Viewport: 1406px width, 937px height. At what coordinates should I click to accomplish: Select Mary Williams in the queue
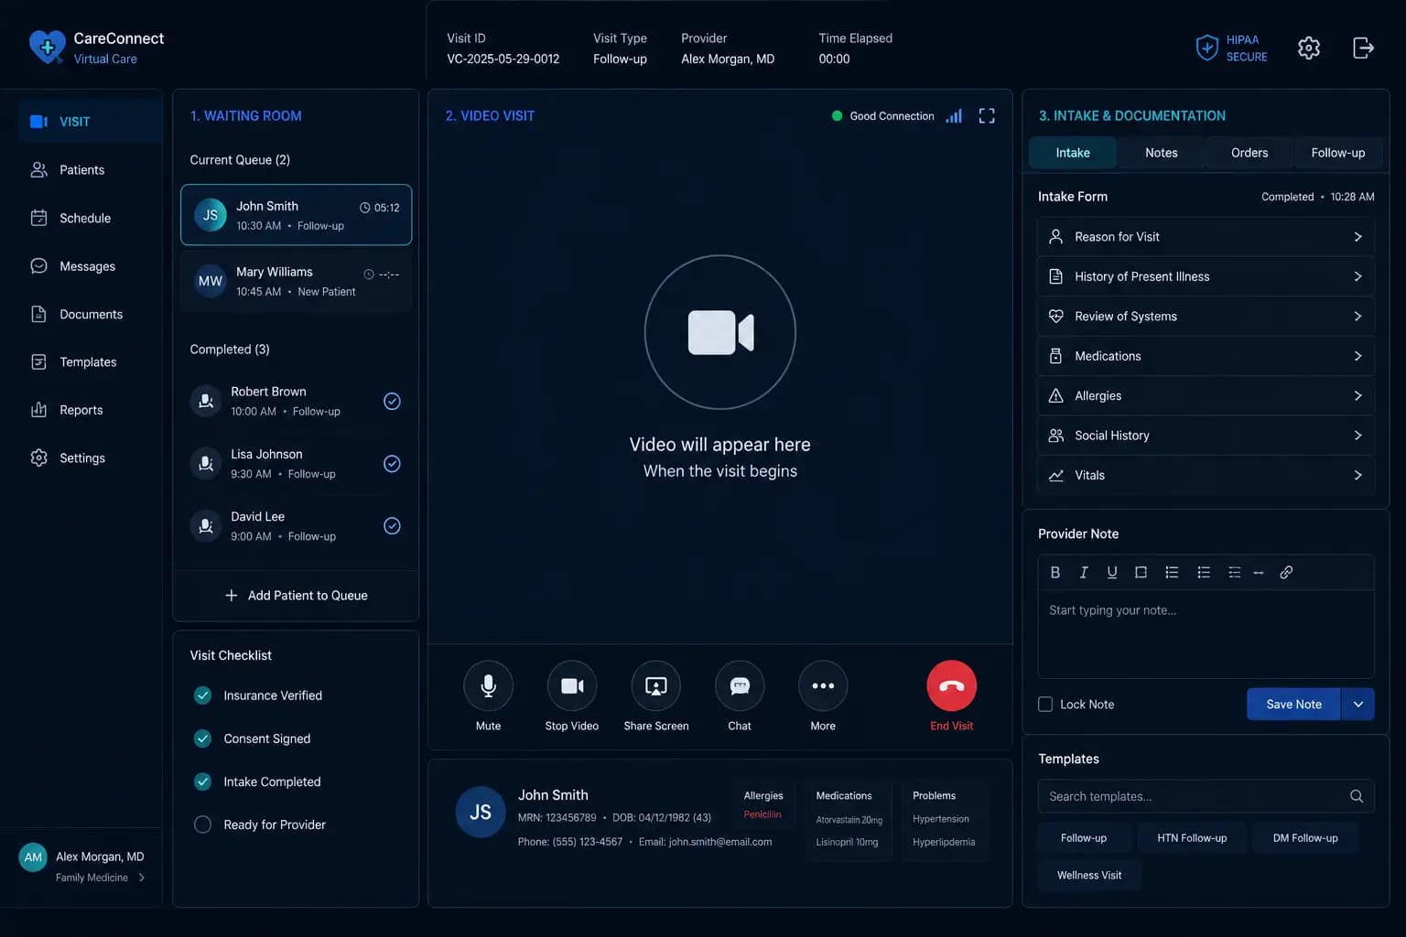(x=297, y=281)
